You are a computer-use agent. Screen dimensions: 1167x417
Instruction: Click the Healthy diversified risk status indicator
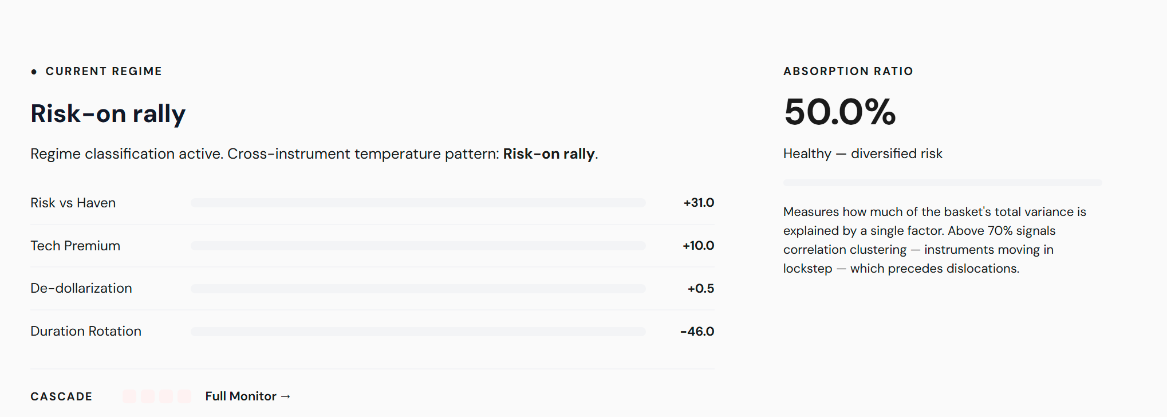(863, 154)
